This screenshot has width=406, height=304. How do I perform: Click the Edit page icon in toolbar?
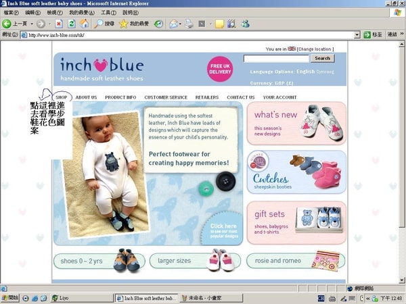click(202, 24)
